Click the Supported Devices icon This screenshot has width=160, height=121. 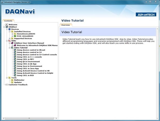click(12, 39)
